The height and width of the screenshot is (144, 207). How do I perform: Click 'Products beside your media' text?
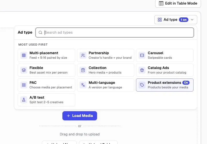tap(168, 88)
